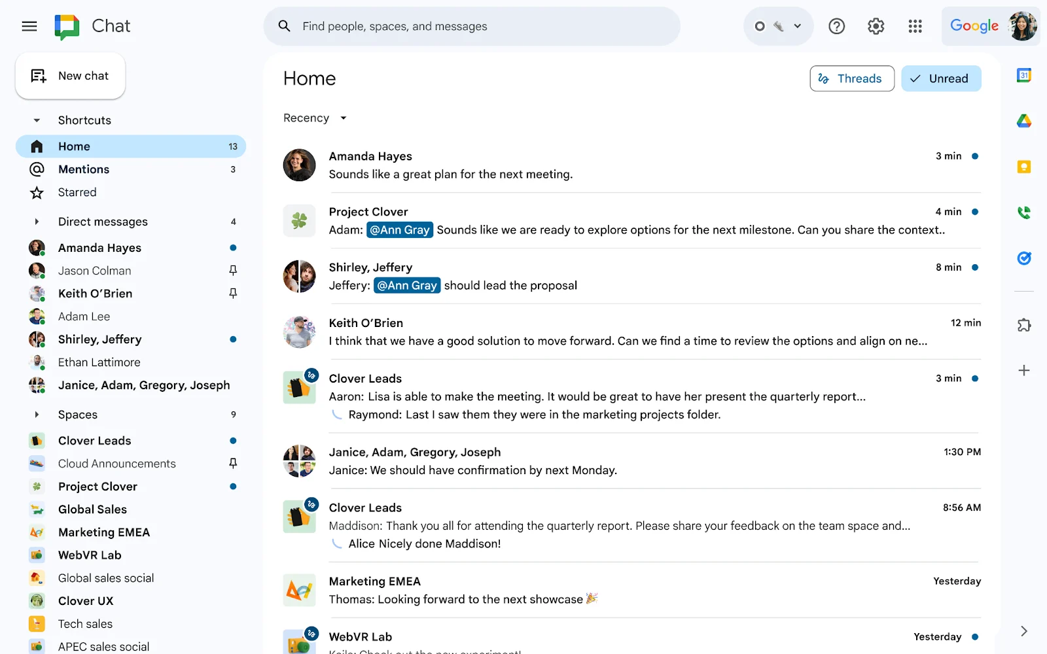Open the Mentions view
The height and width of the screenshot is (654, 1047).
pos(84,169)
